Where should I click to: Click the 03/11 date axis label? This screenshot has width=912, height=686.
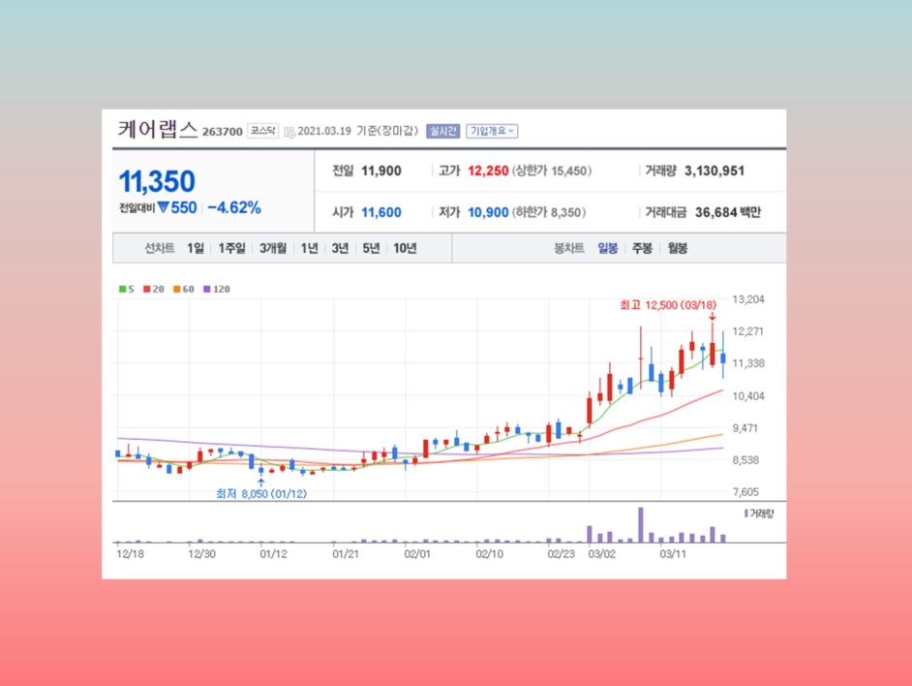pyautogui.click(x=673, y=554)
